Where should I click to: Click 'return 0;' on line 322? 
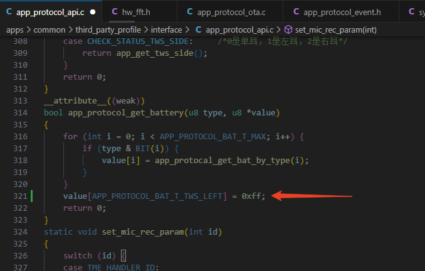click(x=85, y=208)
